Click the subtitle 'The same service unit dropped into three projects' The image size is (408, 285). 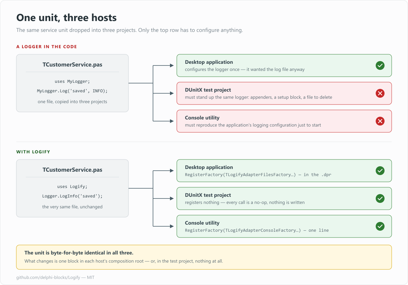[130, 30]
